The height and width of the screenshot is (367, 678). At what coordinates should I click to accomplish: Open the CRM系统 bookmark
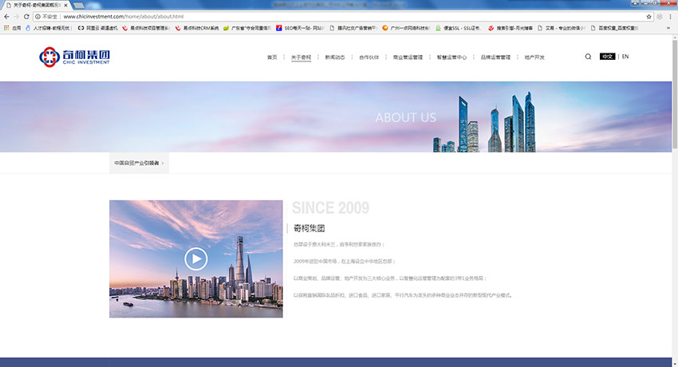pos(197,28)
